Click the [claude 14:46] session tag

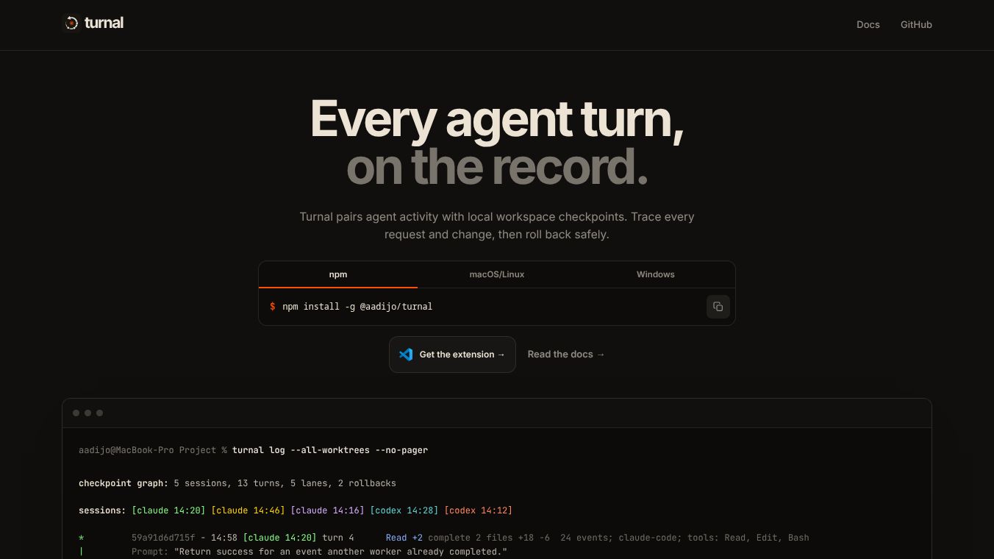[x=248, y=510]
